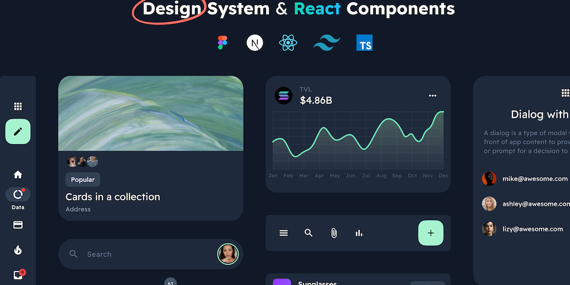Click the grid icon atop the dialog
Viewport: 570px width, 285px height.
566,93
